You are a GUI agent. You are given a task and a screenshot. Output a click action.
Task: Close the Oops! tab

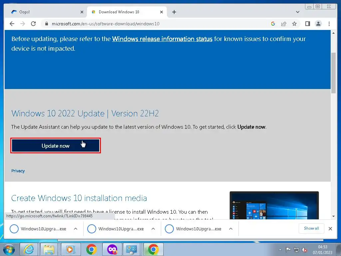coord(82,12)
